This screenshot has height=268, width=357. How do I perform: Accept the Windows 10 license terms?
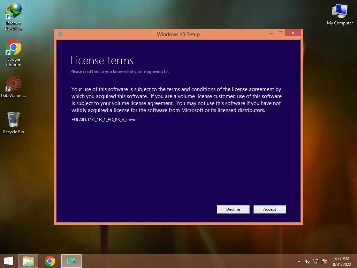click(269, 209)
